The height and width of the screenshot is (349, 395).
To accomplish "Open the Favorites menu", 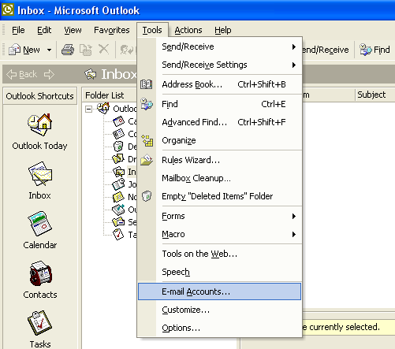I will 112,30.
